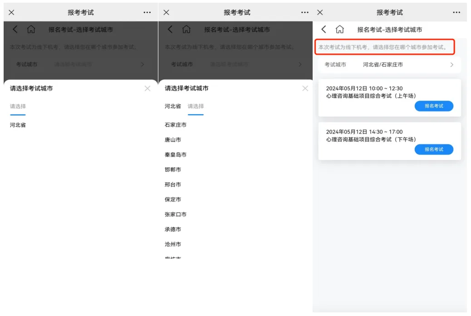Choose 张家口市 from the city list
471x316 pixels.
[x=176, y=214]
